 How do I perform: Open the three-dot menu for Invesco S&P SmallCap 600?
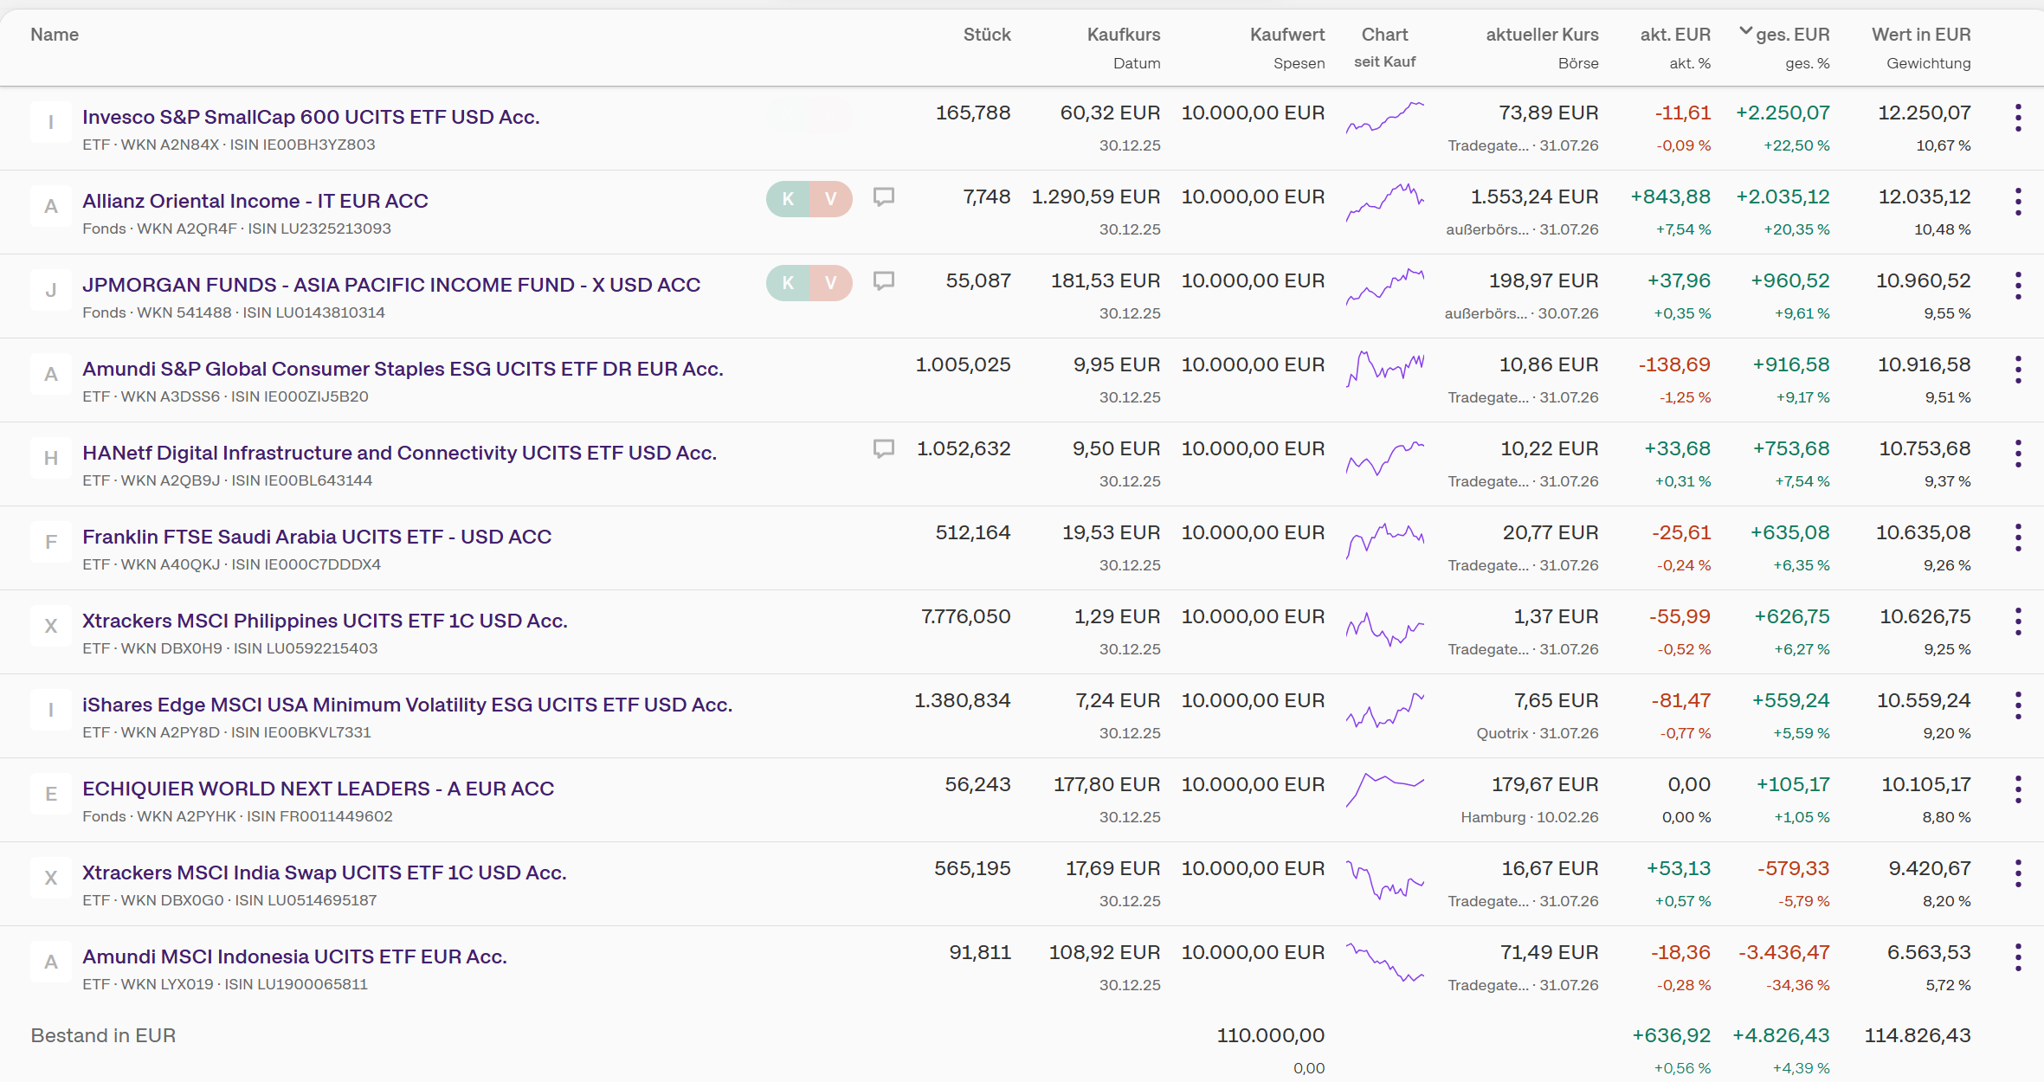point(2018,118)
